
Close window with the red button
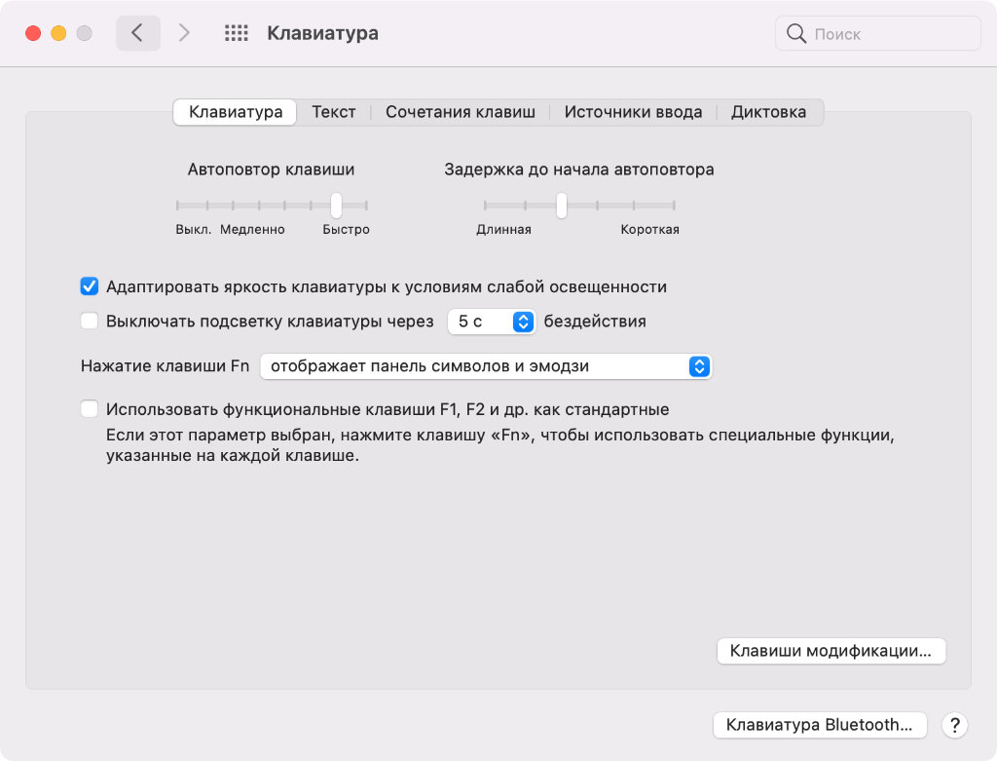[x=33, y=33]
